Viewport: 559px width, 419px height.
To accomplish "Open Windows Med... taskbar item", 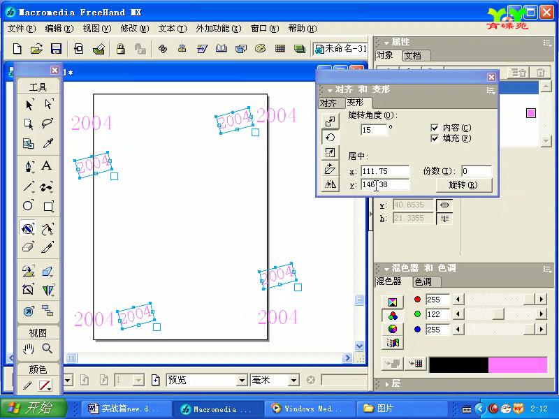I will pos(309,409).
